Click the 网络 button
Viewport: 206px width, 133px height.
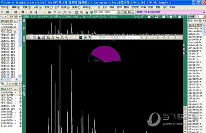click(x=172, y=7)
